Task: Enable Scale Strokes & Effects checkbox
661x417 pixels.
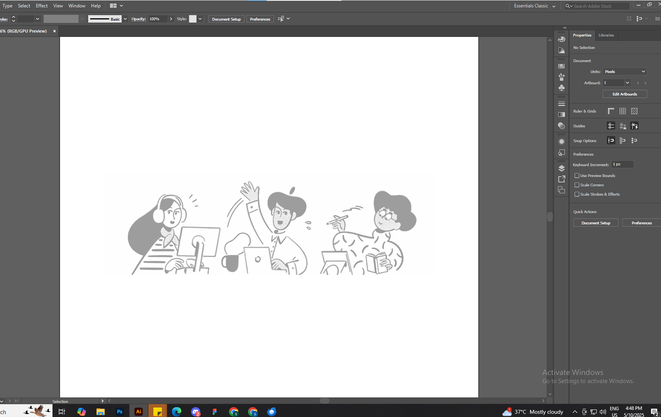Action: point(577,194)
